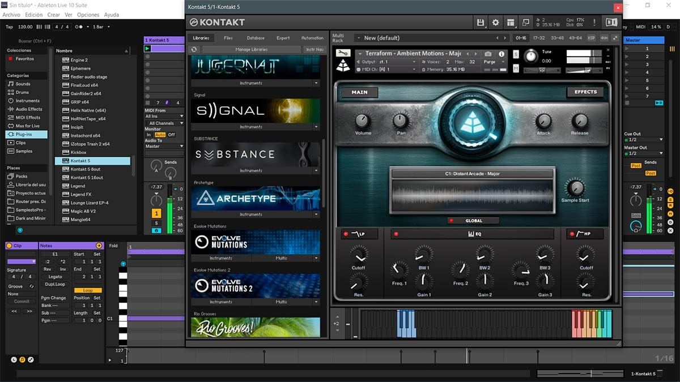Click the Native Instruments NI logo
This screenshot has height=382, width=680.
tap(611, 22)
